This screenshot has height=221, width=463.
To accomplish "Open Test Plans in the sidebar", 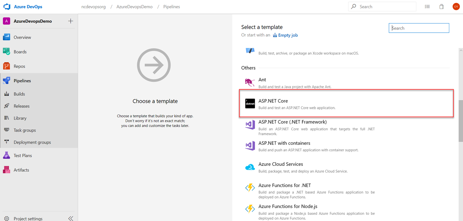I will point(23,155).
